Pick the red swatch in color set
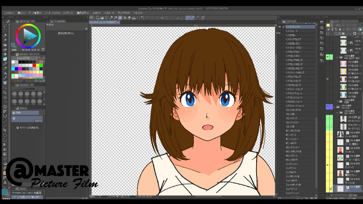This screenshot has width=363, height=204. 34,65
